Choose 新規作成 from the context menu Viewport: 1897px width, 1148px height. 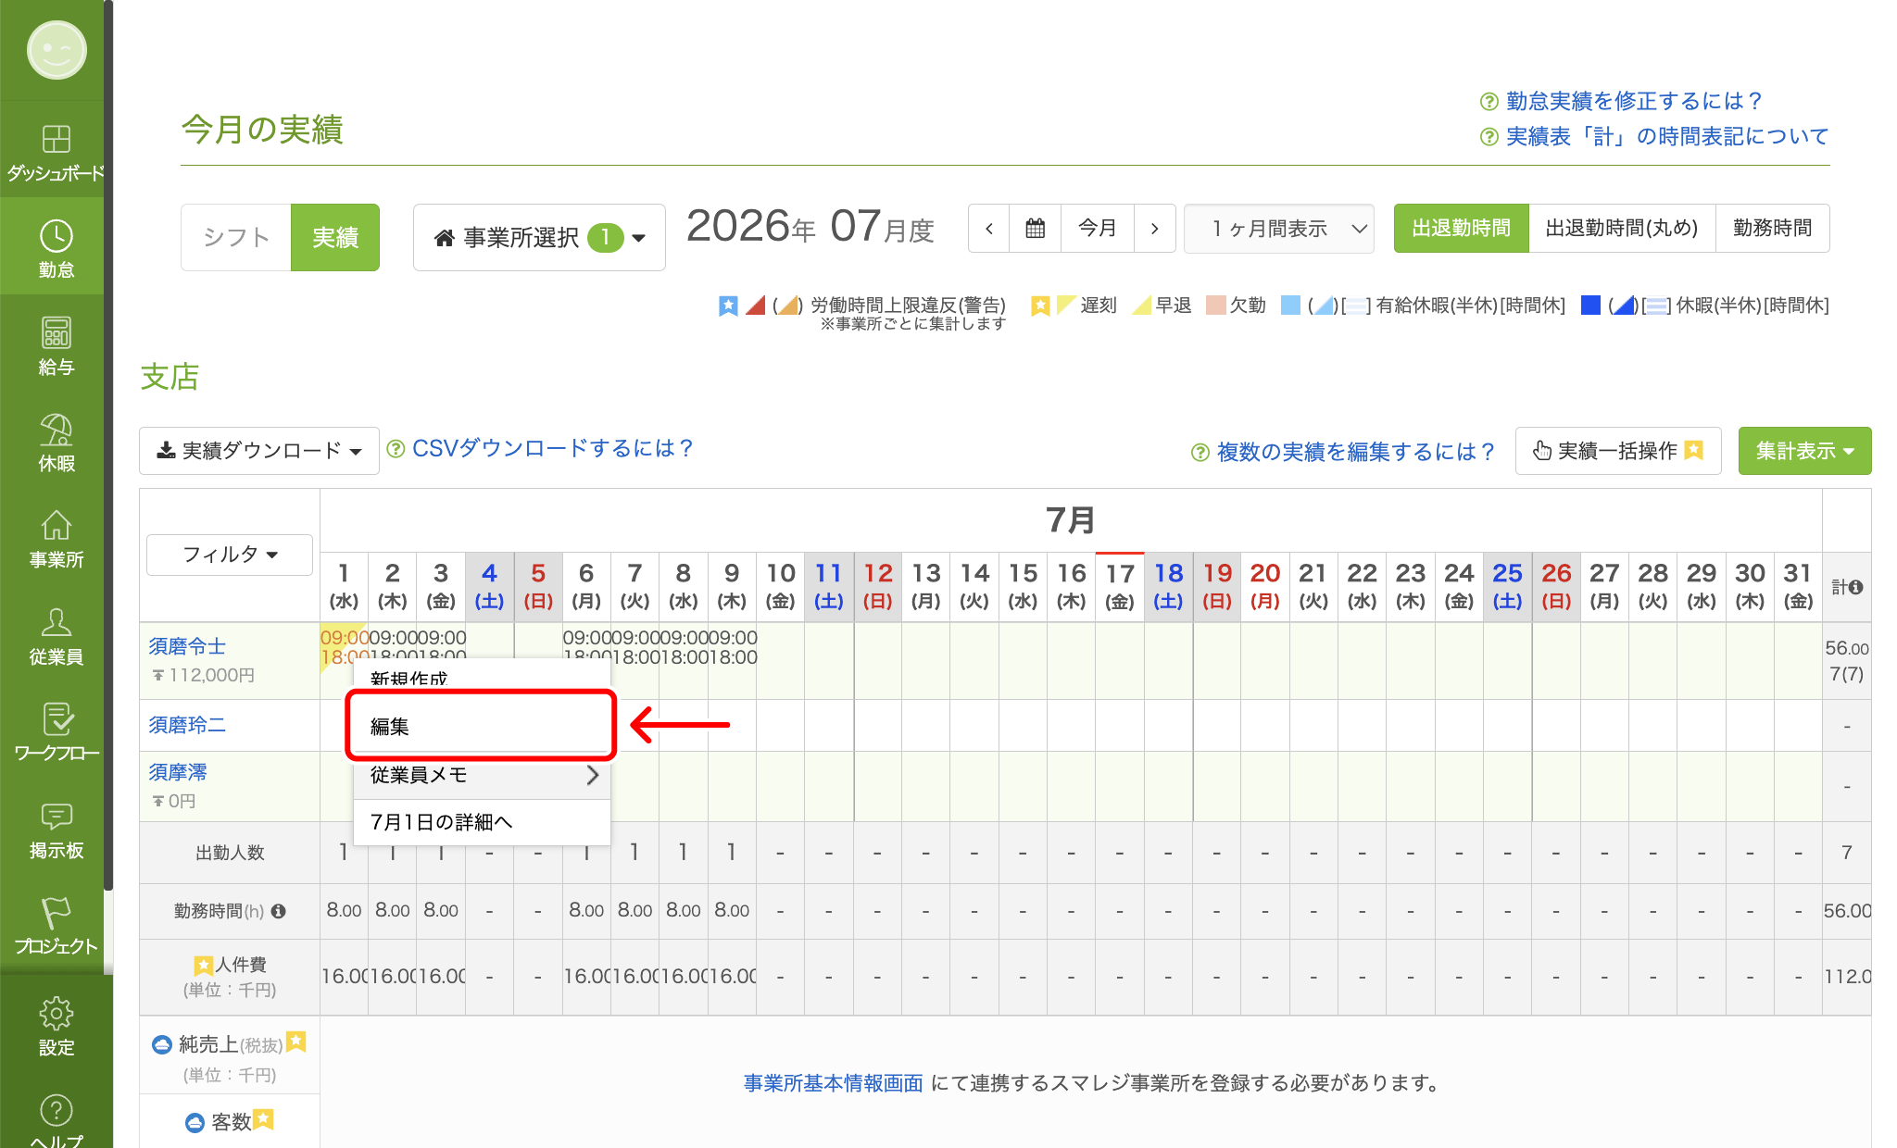coord(482,676)
